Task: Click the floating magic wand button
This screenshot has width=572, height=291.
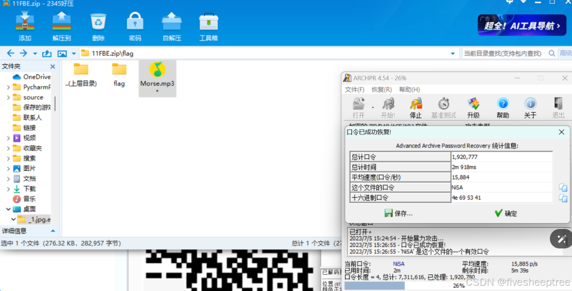Action: click(x=561, y=239)
